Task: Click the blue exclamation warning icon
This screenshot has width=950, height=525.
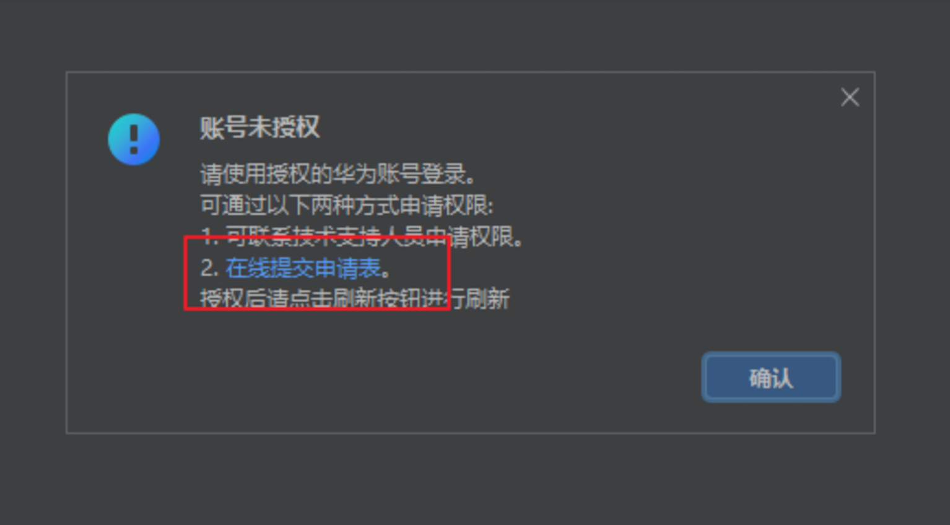Action: point(134,139)
